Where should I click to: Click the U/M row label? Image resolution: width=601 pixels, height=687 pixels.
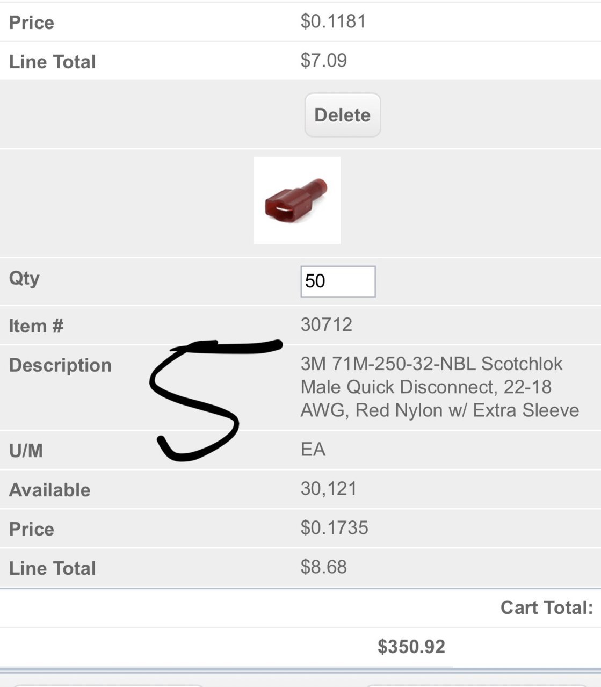click(26, 451)
